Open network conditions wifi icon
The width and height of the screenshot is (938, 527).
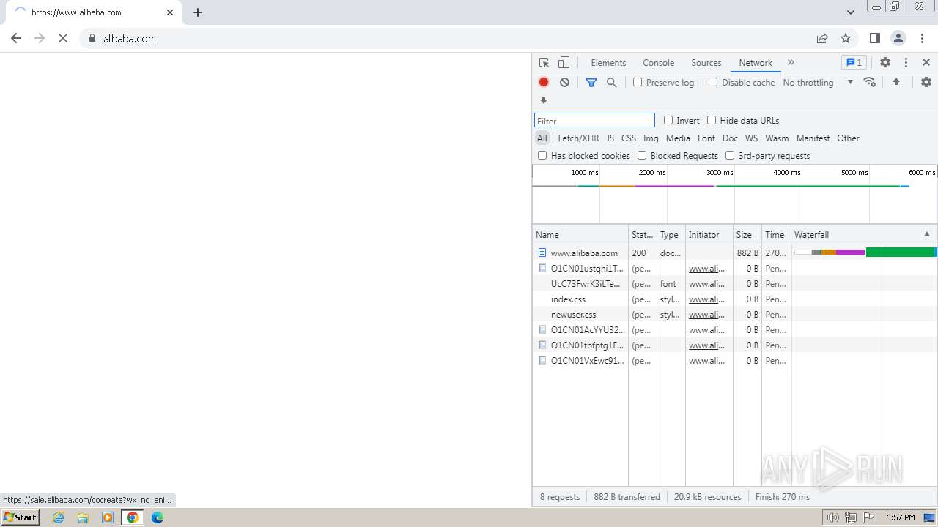pos(870,83)
